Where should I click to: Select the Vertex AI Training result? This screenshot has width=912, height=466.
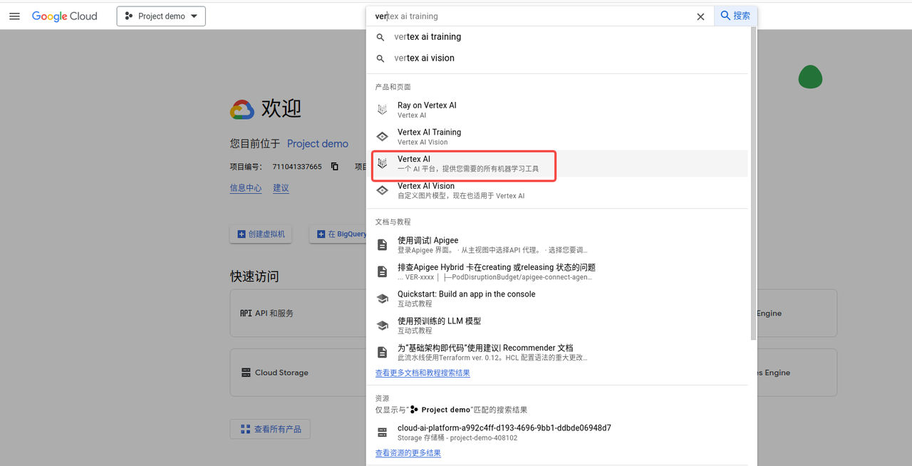[x=429, y=136]
